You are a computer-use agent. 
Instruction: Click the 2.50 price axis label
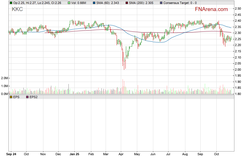(238, 9)
